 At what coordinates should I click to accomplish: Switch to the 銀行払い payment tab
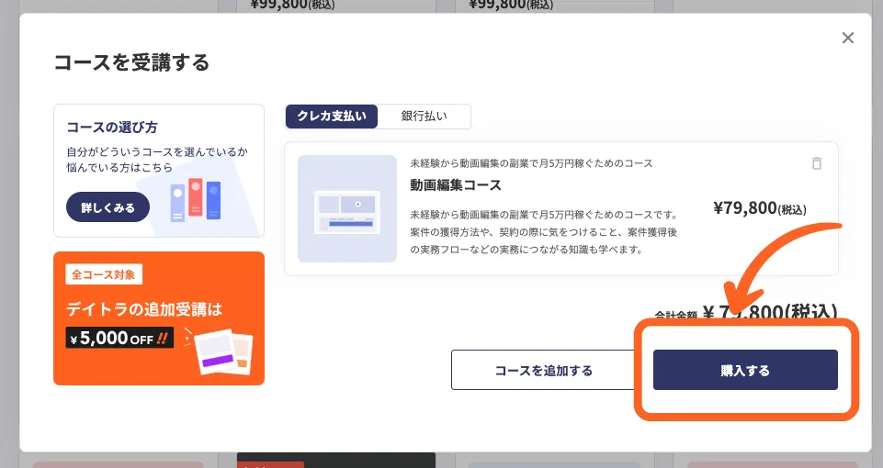tap(424, 117)
